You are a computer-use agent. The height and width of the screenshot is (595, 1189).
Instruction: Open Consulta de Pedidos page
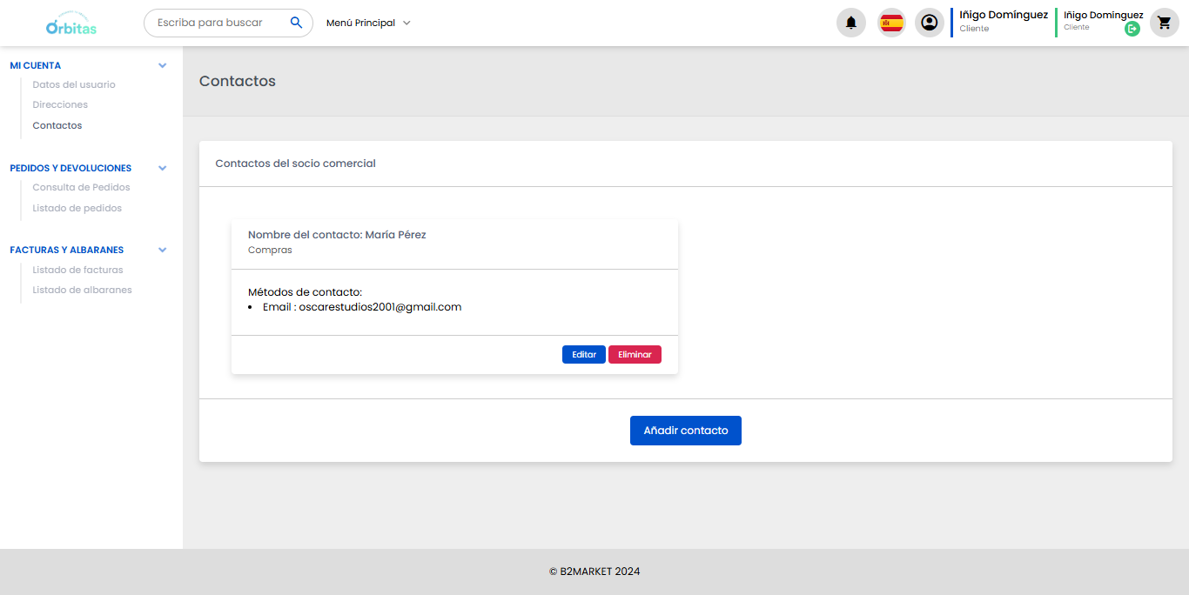[81, 187]
